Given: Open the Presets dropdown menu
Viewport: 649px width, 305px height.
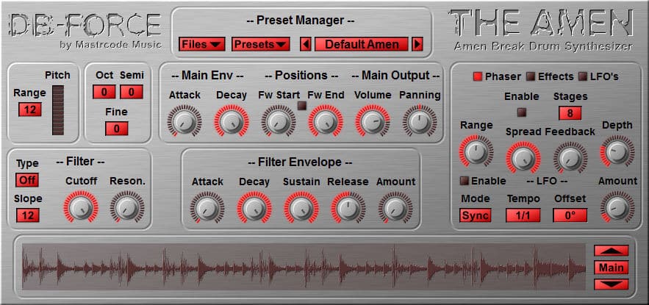Looking at the screenshot, I should tap(260, 44).
